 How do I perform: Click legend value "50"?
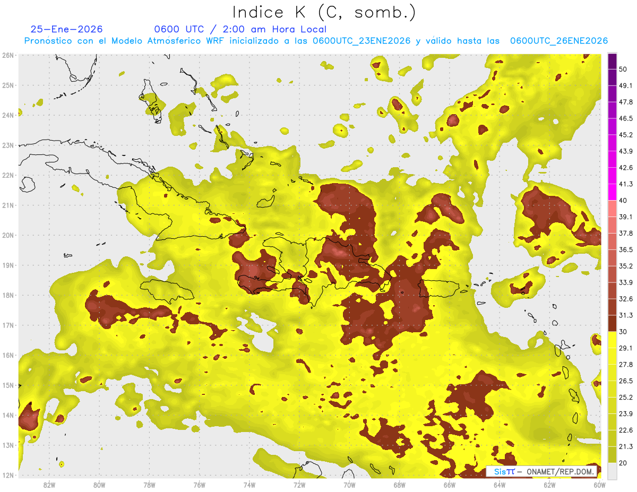point(623,70)
